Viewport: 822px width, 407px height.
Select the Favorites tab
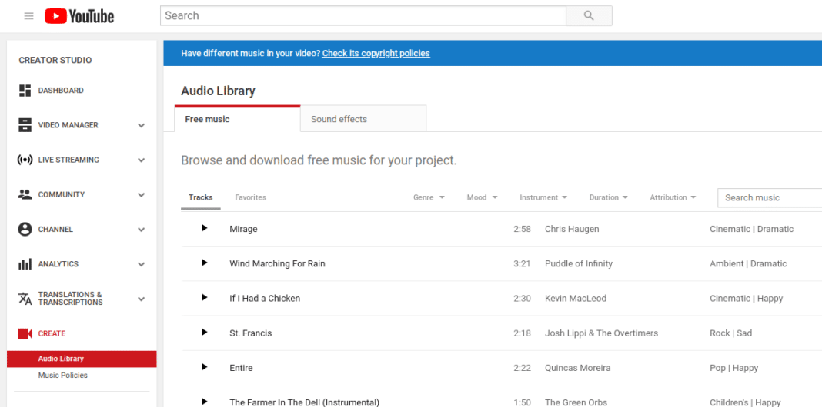251,198
